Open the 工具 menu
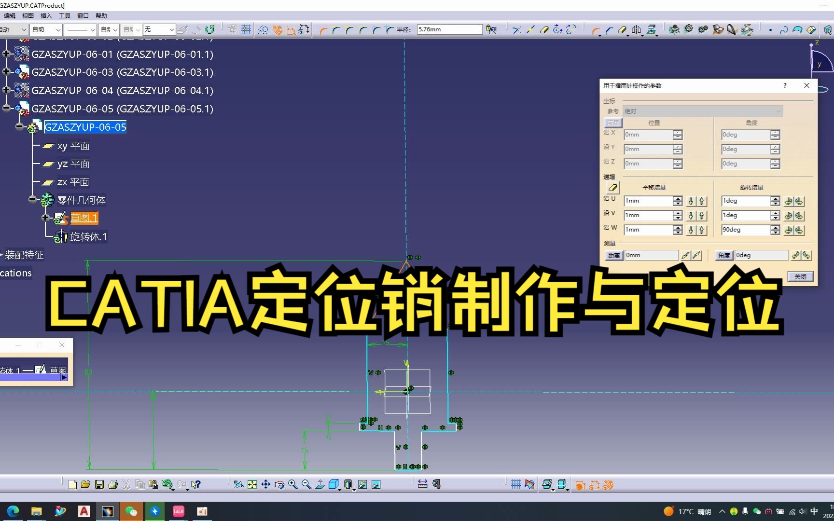Screen dimensions: 834x521 coord(65,16)
